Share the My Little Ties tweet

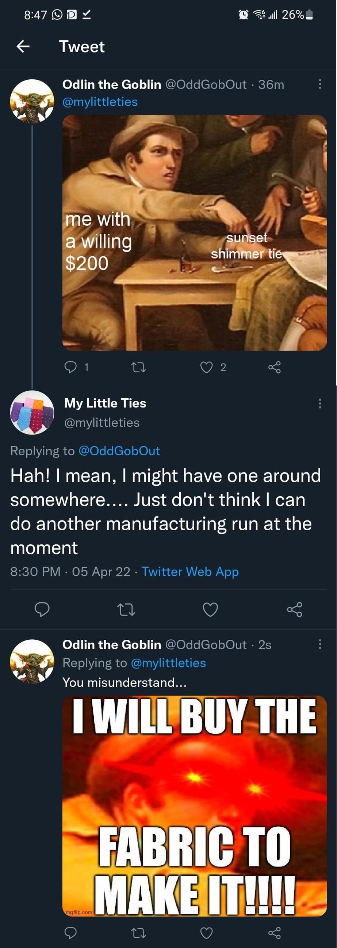coord(294,609)
